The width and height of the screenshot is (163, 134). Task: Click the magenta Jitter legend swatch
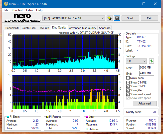pos(87,117)
